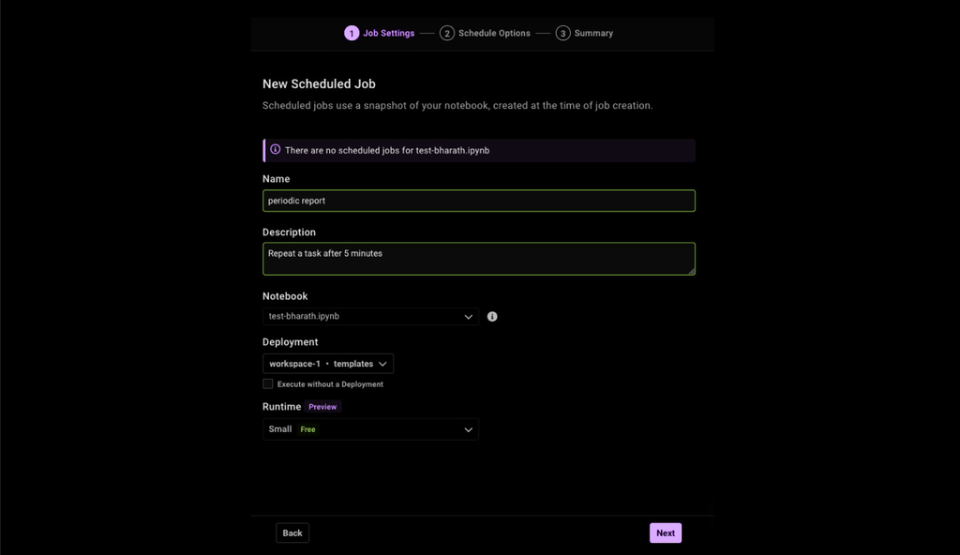Select step 3 circle for Summary
The image size is (960, 555).
click(x=562, y=33)
